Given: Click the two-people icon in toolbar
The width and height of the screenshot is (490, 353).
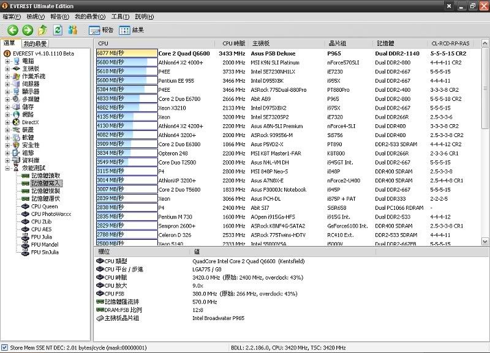Looking at the screenshot, I should 73,30.
